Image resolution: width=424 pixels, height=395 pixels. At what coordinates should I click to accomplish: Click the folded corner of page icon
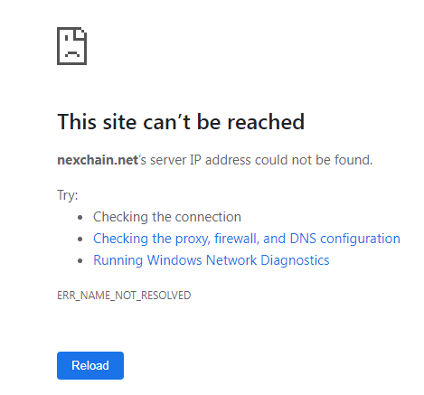click(80, 33)
